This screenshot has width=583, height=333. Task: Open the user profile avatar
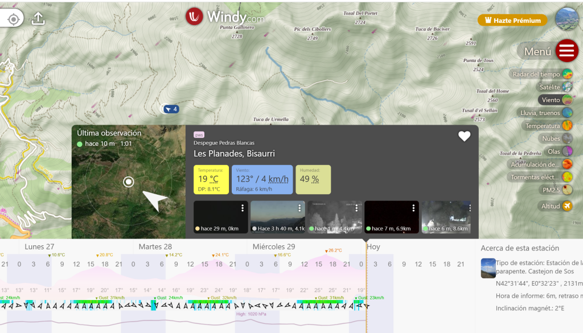[566, 19]
